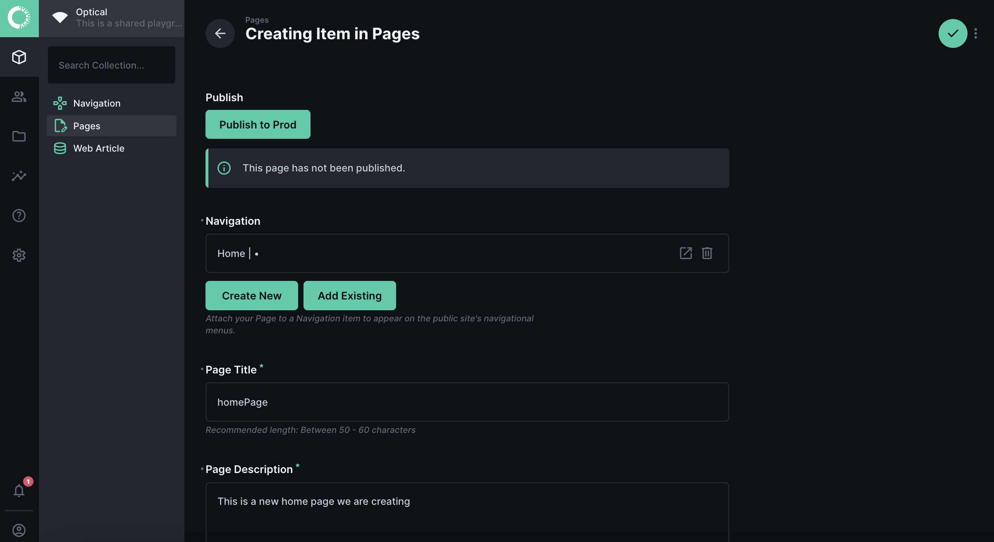The width and height of the screenshot is (994, 542).
Task: Open the User Directory icon
Action: pyautogui.click(x=19, y=97)
